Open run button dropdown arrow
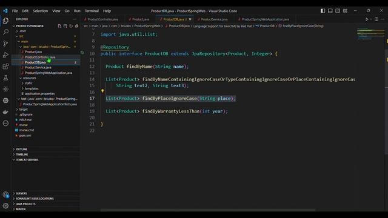 371,19
